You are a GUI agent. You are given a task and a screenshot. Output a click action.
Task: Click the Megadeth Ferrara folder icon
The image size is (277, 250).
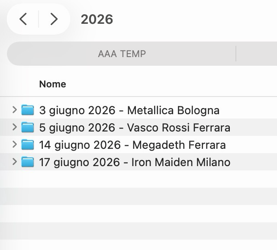point(28,144)
